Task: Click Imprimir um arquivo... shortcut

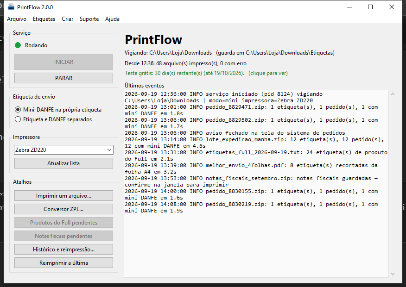Action: click(x=63, y=196)
